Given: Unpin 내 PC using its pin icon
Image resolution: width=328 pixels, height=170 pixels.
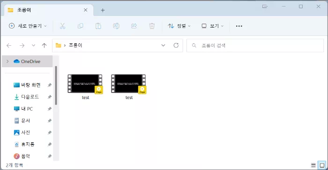Looking at the screenshot, I should click(x=49, y=109).
